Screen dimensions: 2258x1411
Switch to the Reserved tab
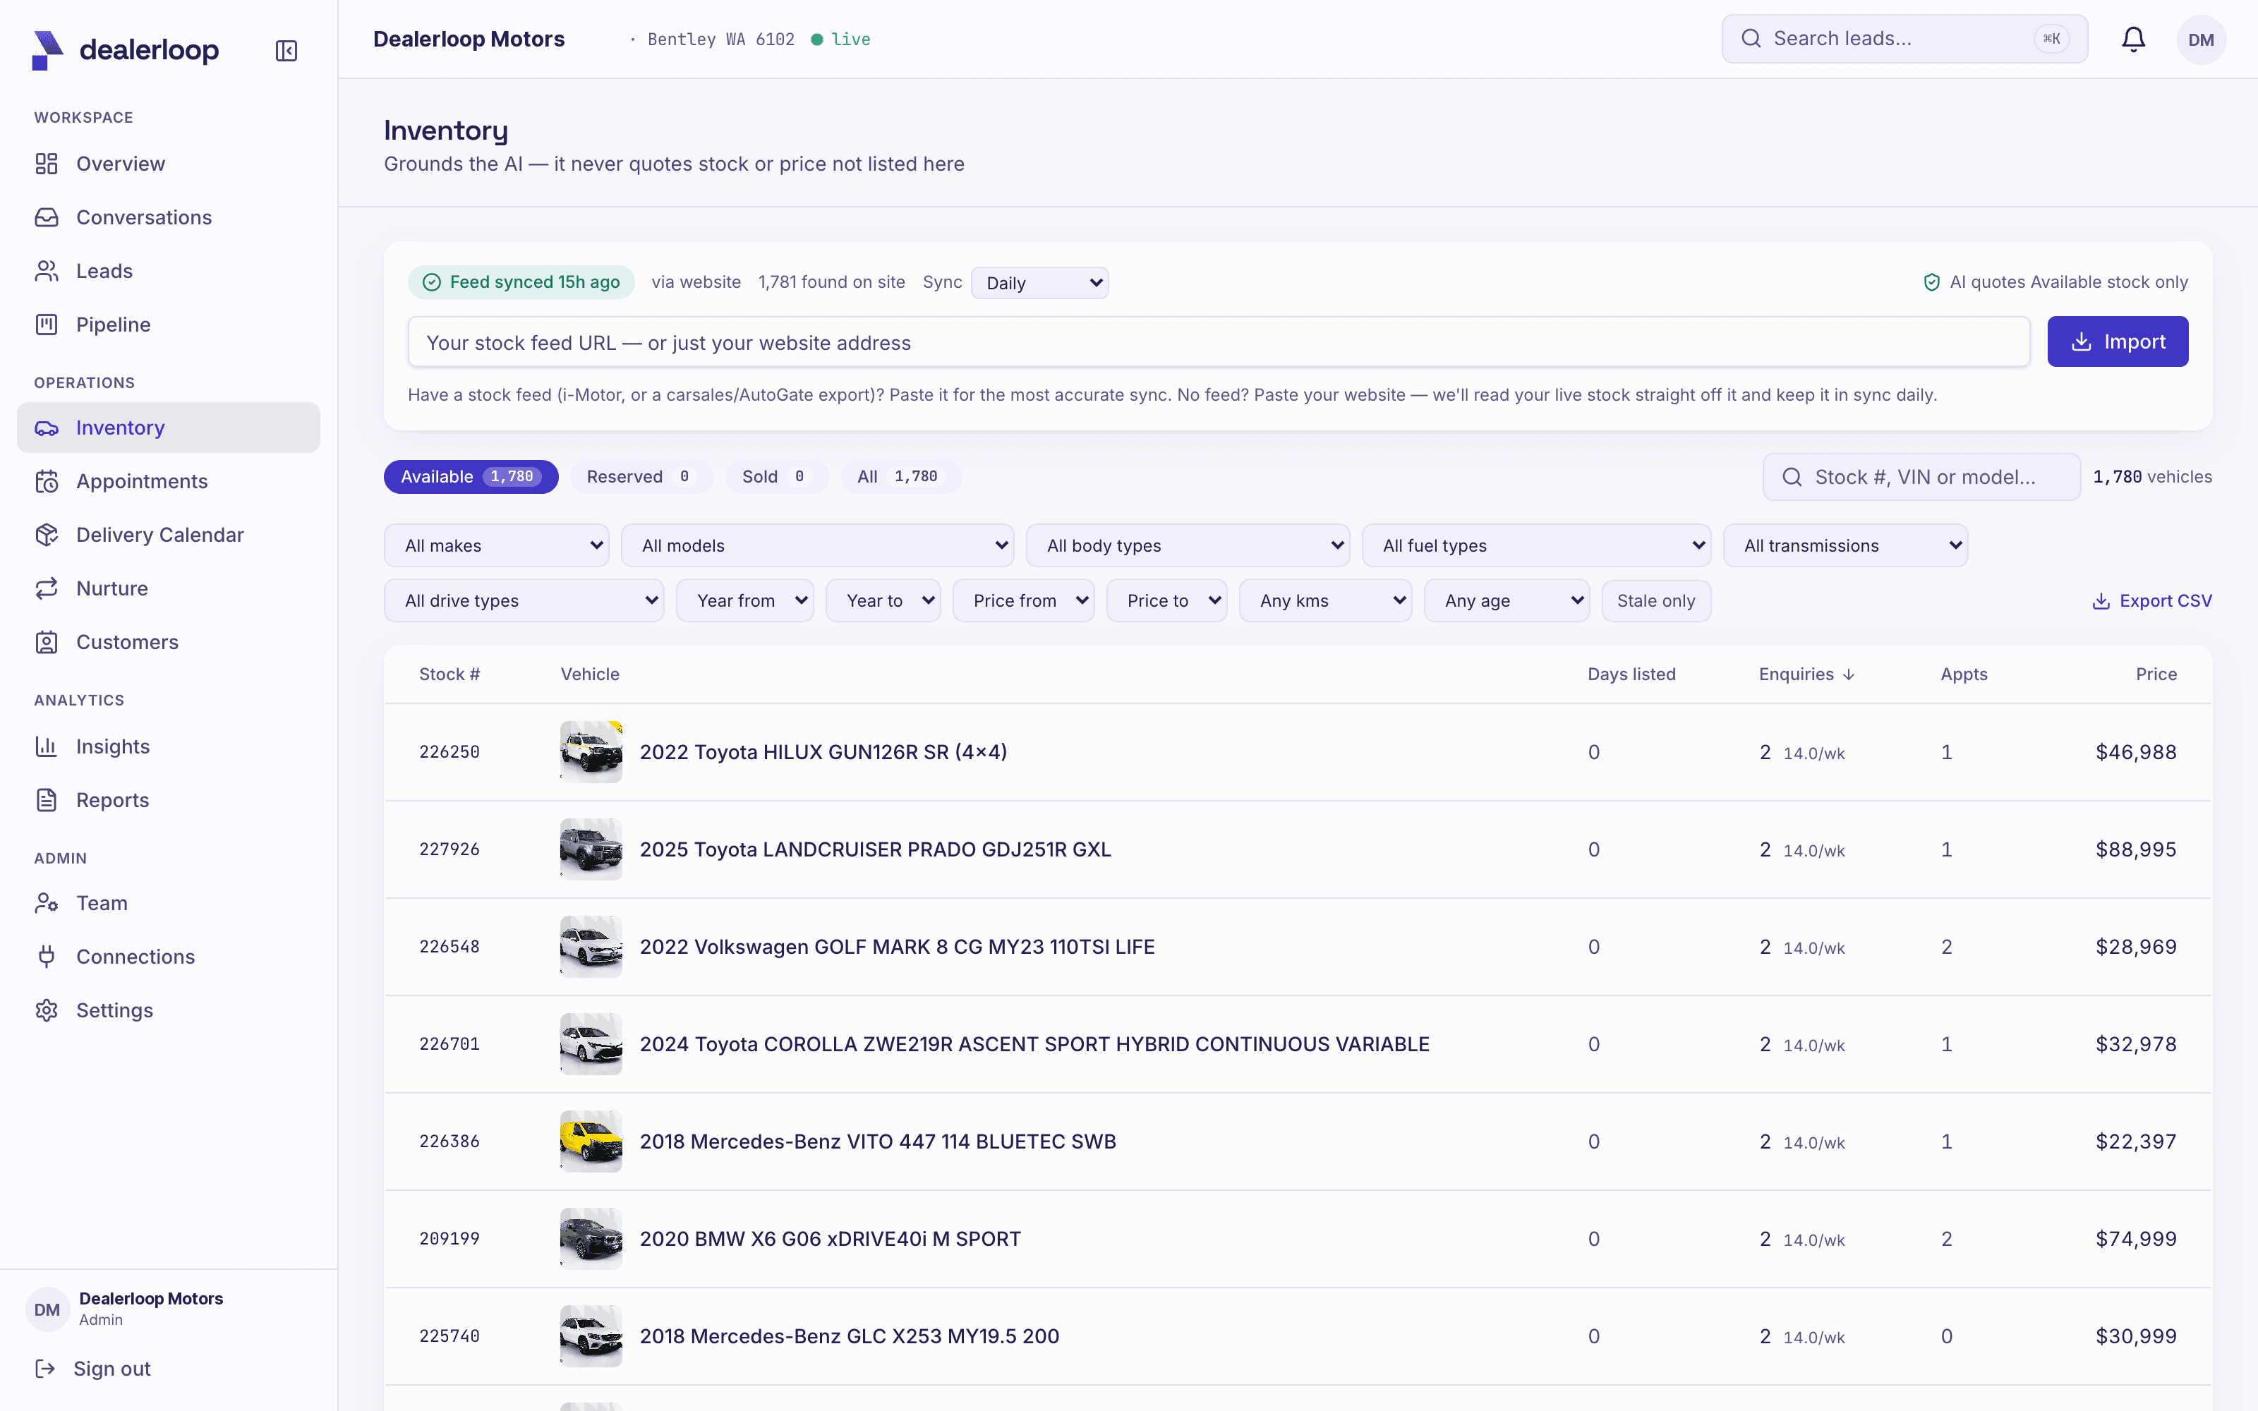point(641,477)
